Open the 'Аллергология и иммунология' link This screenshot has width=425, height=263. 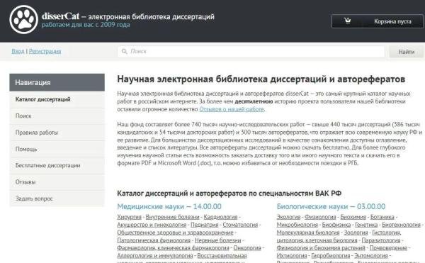point(154,256)
